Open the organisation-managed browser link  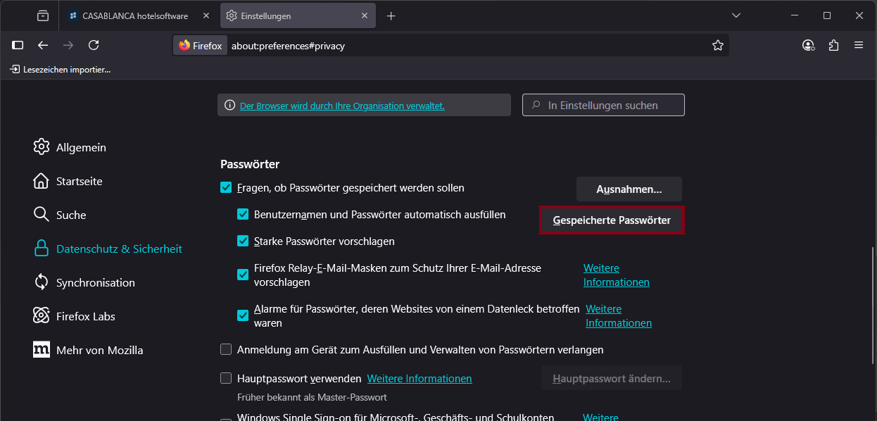click(x=342, y=106)
